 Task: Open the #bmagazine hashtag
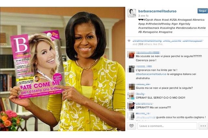150,32
